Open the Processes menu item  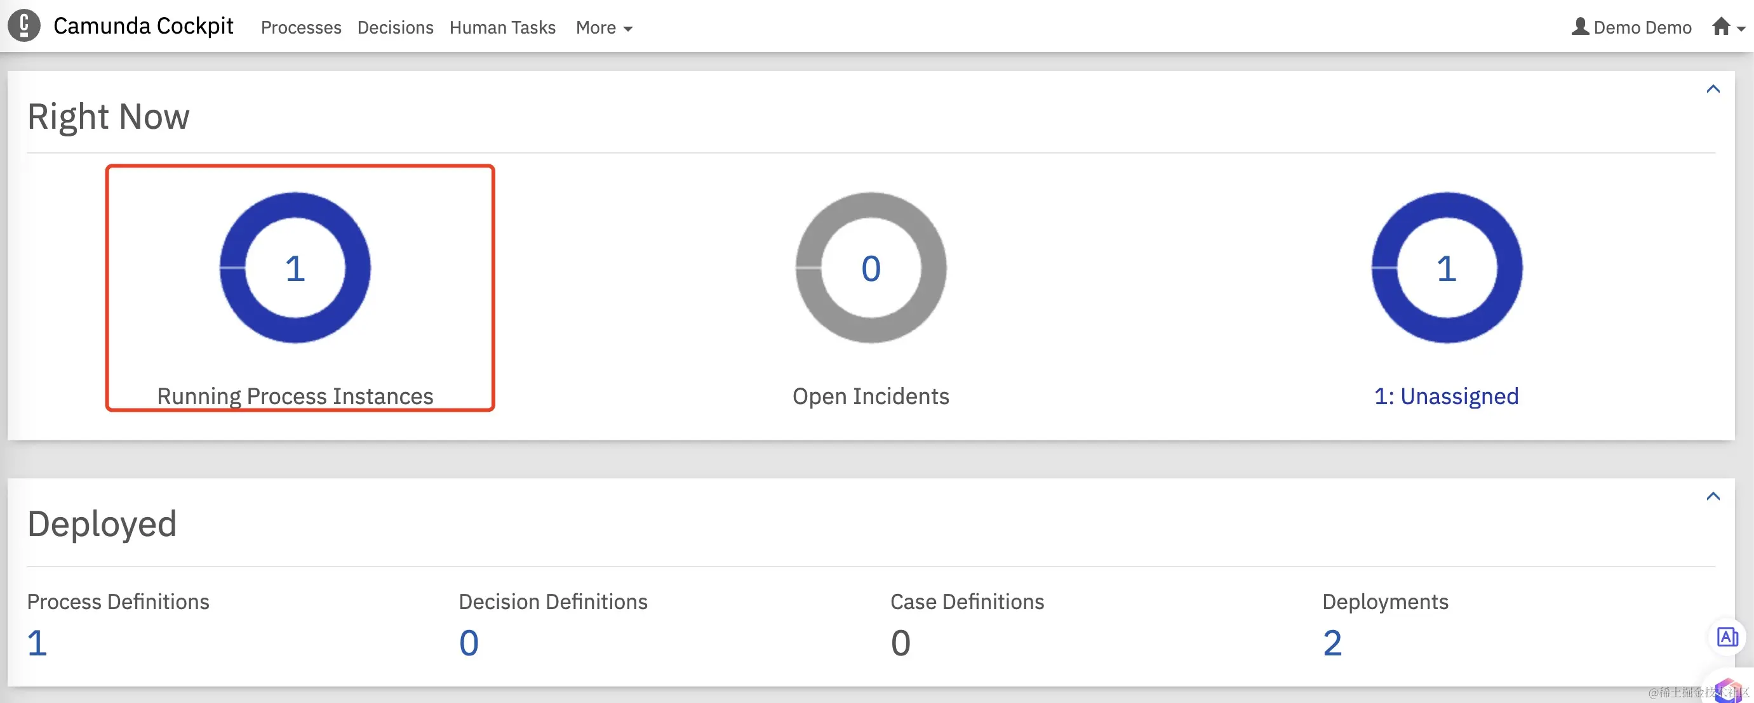pyautogui.click(x=301, y=27)
